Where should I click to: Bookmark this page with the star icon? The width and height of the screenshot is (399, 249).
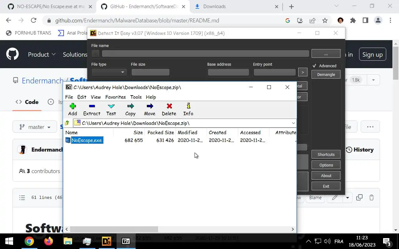[325, 21]
